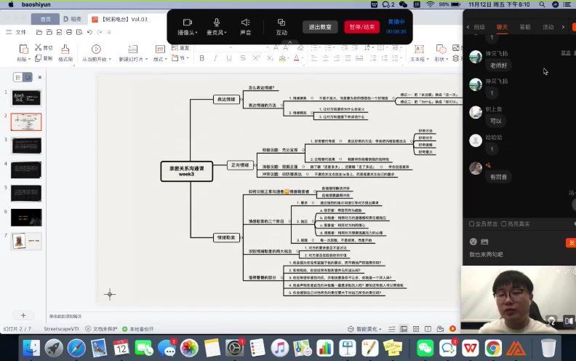Click the save icon in quick toolbar
The width and height of the screenshot is (576, 361).
[x=49, y=32]
